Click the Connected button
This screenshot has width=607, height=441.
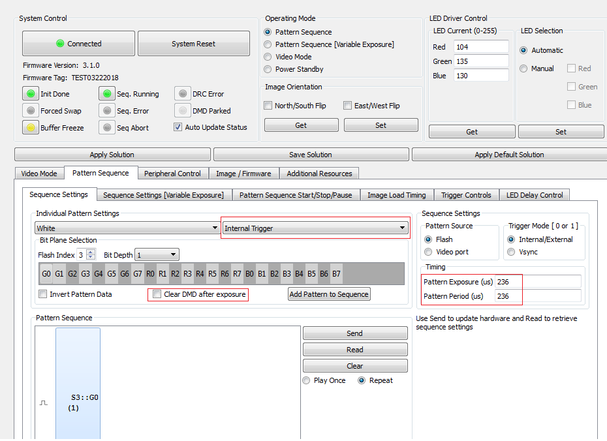pos(78,43)
